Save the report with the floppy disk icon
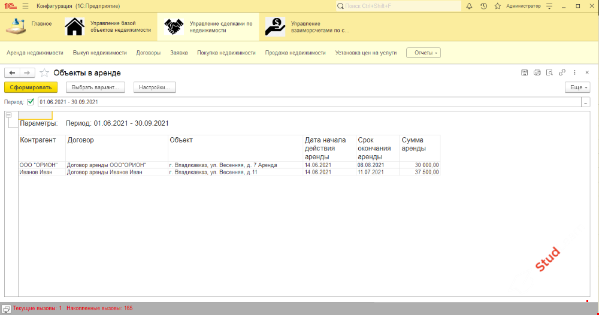 tap(525, 72)
